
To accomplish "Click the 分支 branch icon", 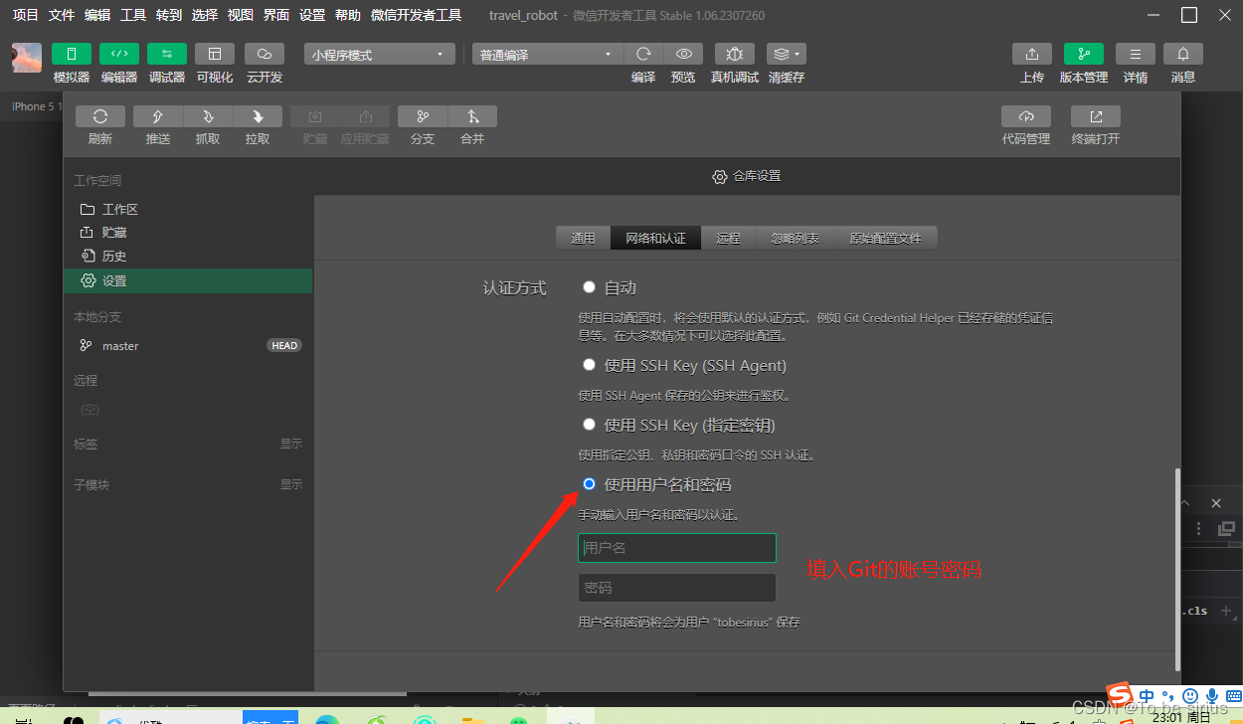I will [423, 116].
